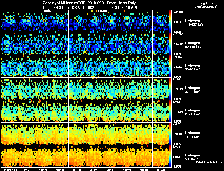Click the 'Ions Only' text in the title
The width and height of the screenshot is (224, 171).
click(127, 3)
